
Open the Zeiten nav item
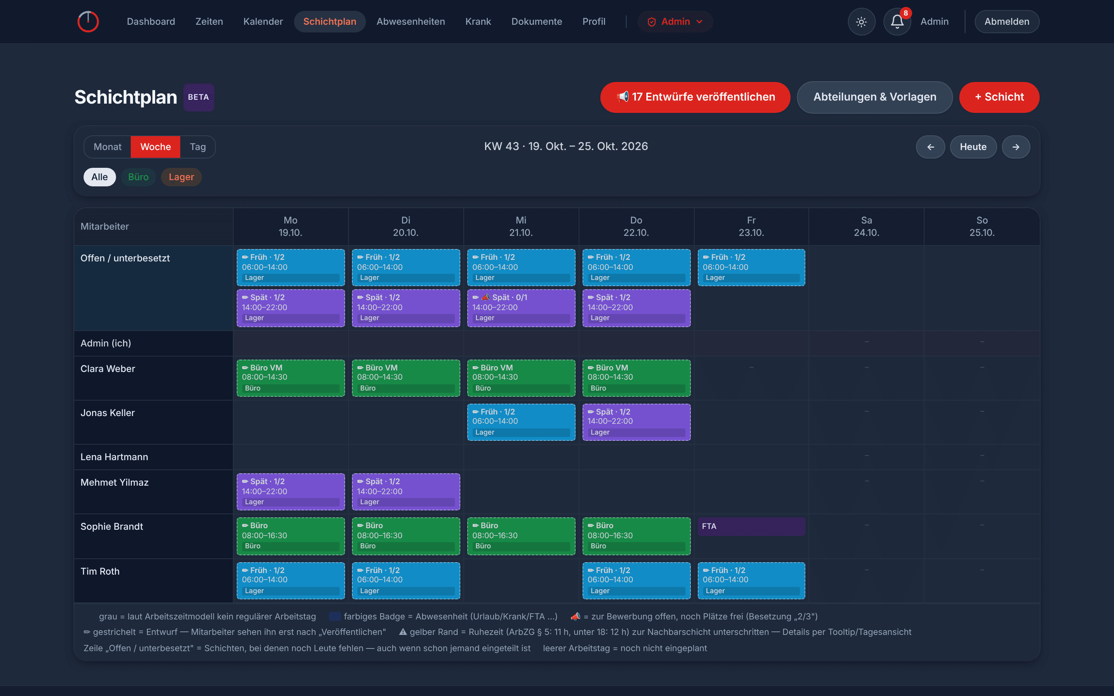209,22
